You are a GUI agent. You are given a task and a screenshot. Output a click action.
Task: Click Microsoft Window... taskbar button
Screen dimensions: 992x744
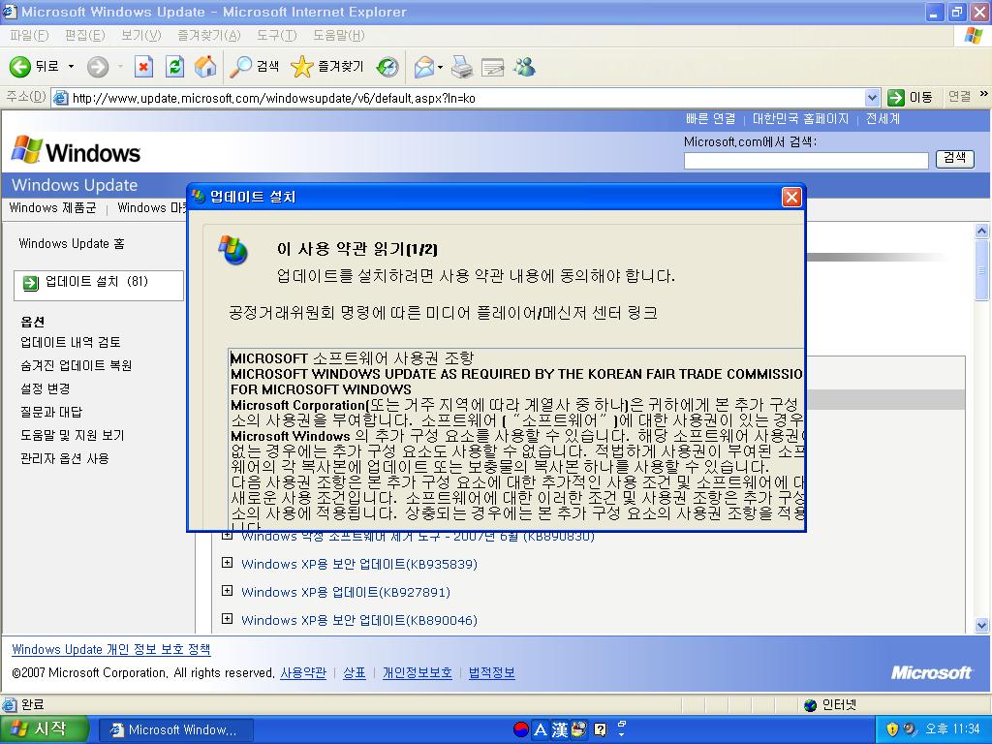(176, 730)
